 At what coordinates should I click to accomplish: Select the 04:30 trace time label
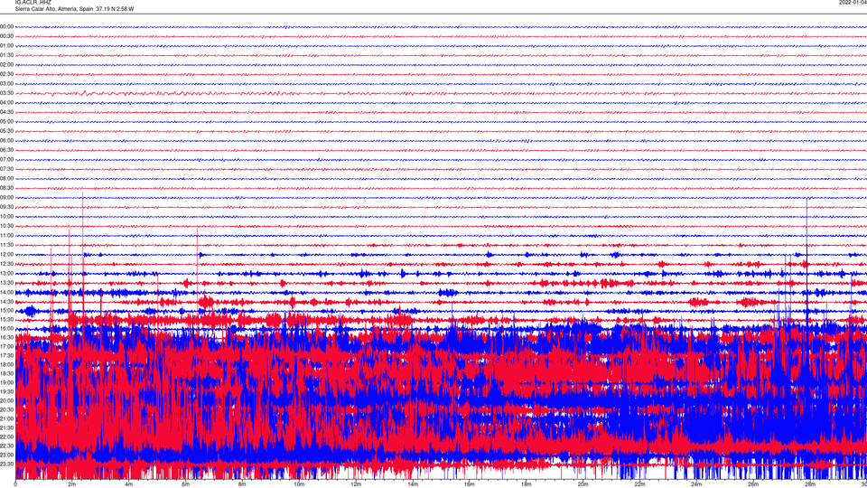[6, 112]
